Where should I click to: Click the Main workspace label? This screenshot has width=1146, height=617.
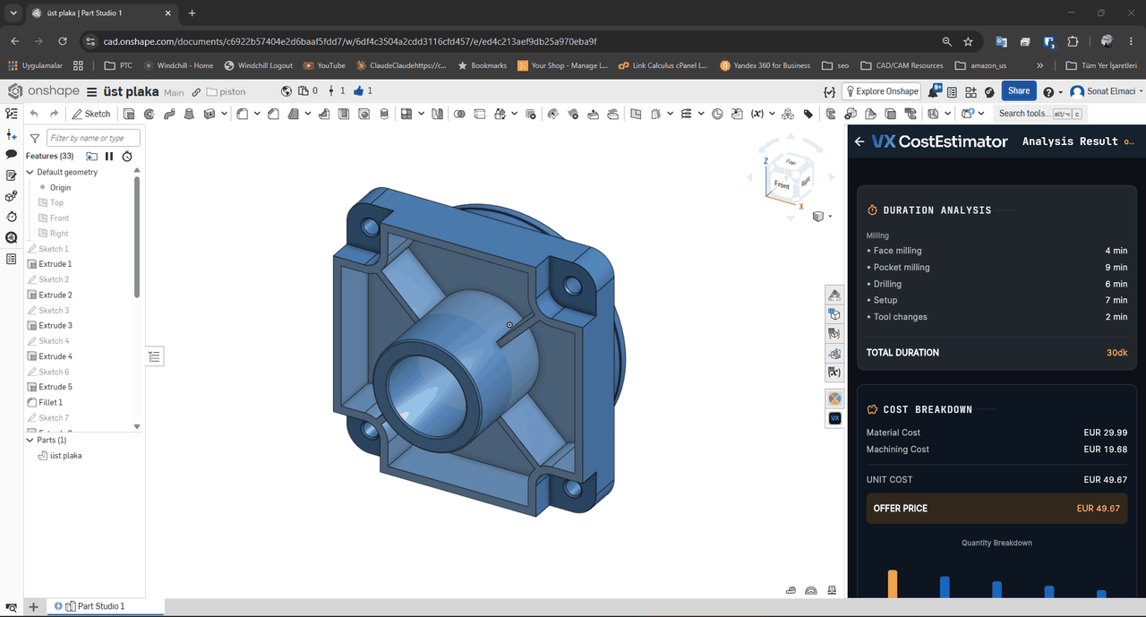tap(174, 92)
